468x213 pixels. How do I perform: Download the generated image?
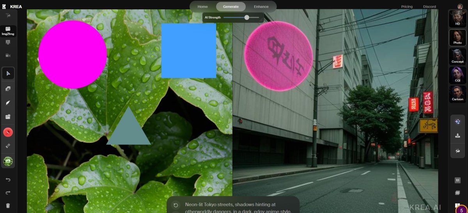(457, 136)
